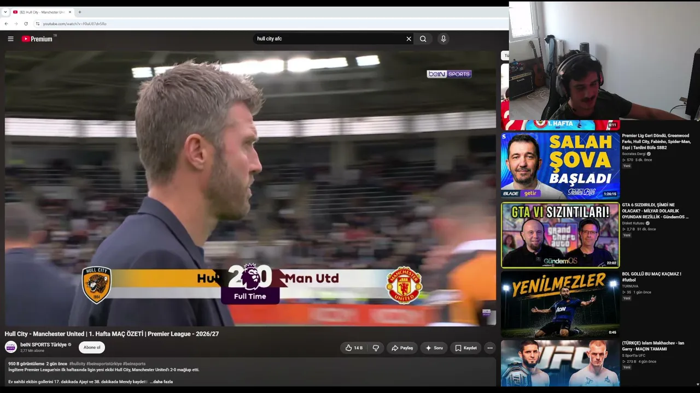Viewport: 700px width, 393px height.
Task: Subscribe using the 'Abone ol' button
Action: tap(92, 347)
